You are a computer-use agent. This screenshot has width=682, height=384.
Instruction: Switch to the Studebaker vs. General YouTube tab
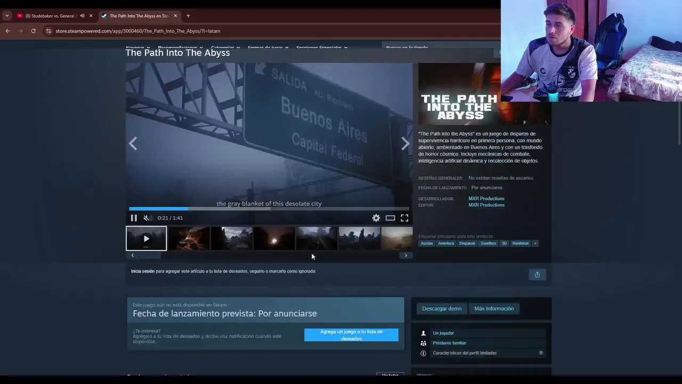[51, 16]
